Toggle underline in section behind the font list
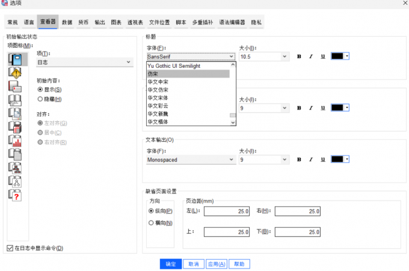Viewport: 409px width, 271px height. (323, 108)
